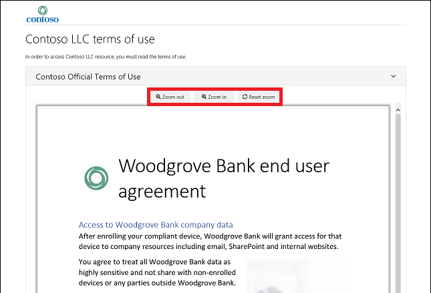Click Woodgrove Bank end user agreement title
This screenshot has width=431, height=293.
224,178
